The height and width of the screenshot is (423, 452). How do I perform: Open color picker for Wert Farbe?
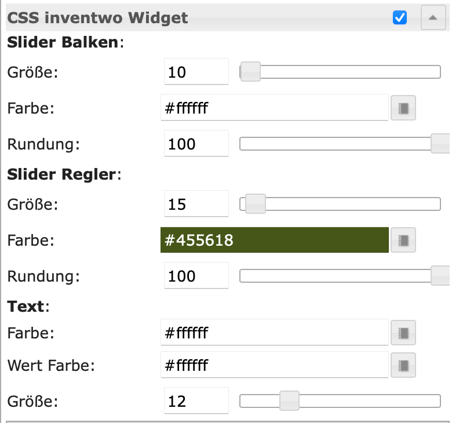[403, 366]
